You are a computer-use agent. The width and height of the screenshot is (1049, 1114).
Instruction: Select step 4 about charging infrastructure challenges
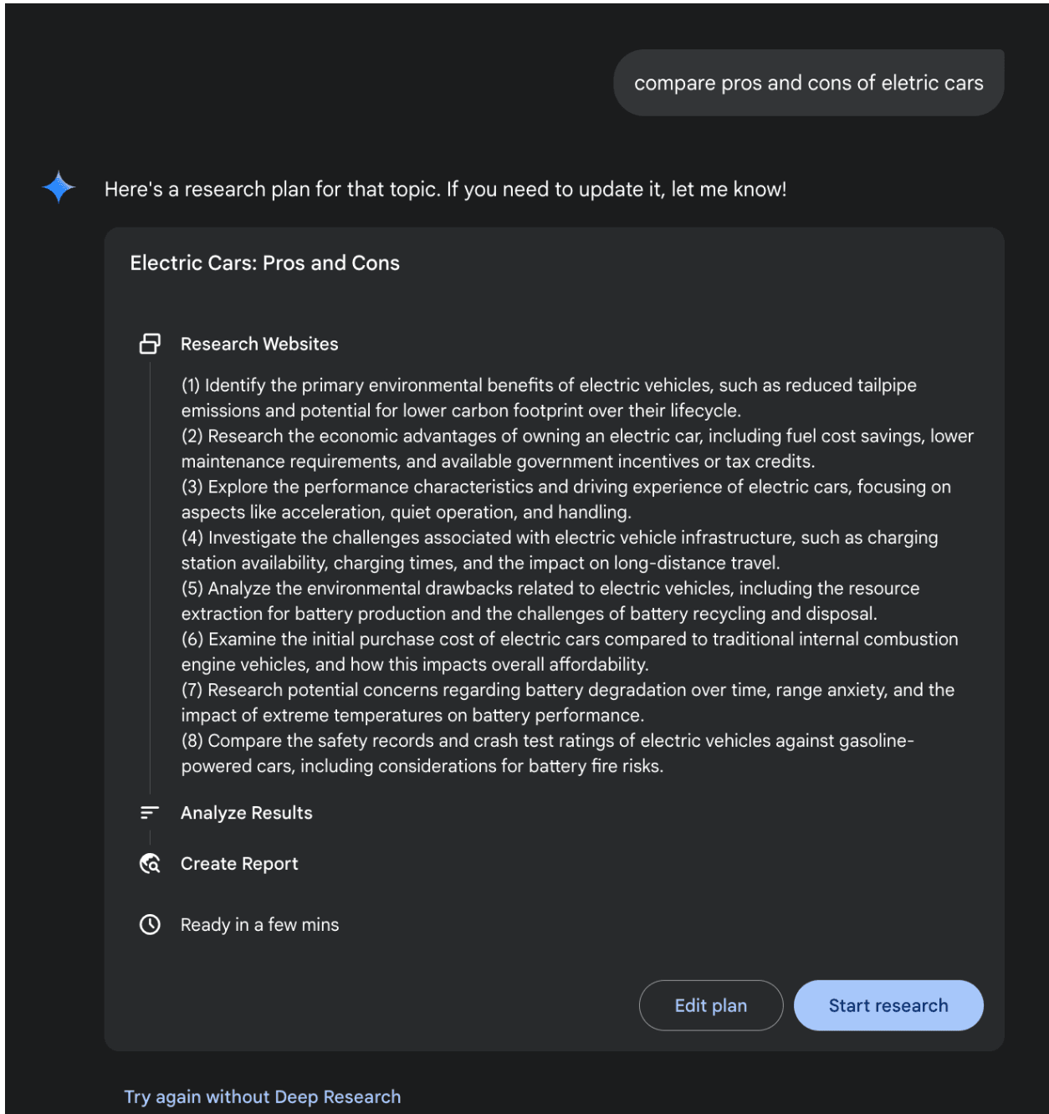[559, 550]
